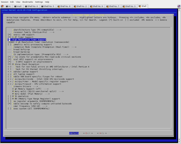Click the <Select> button
Screen dimensions: 181x144
pos(74,133)
